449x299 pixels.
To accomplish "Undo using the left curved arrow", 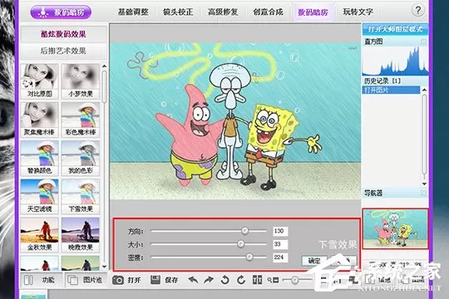I will [x=193, y=280].
